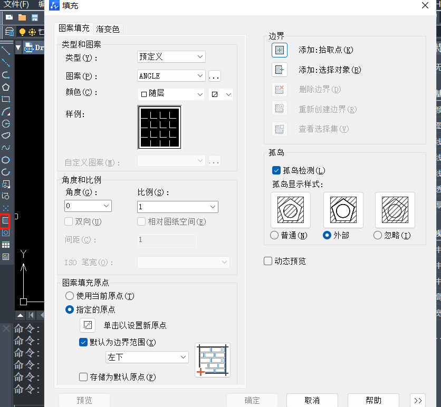The width and height of the screenshot is (441, 407).
Task: Select the Multiline Text tool at toolbar bottom
Action: 6,257
